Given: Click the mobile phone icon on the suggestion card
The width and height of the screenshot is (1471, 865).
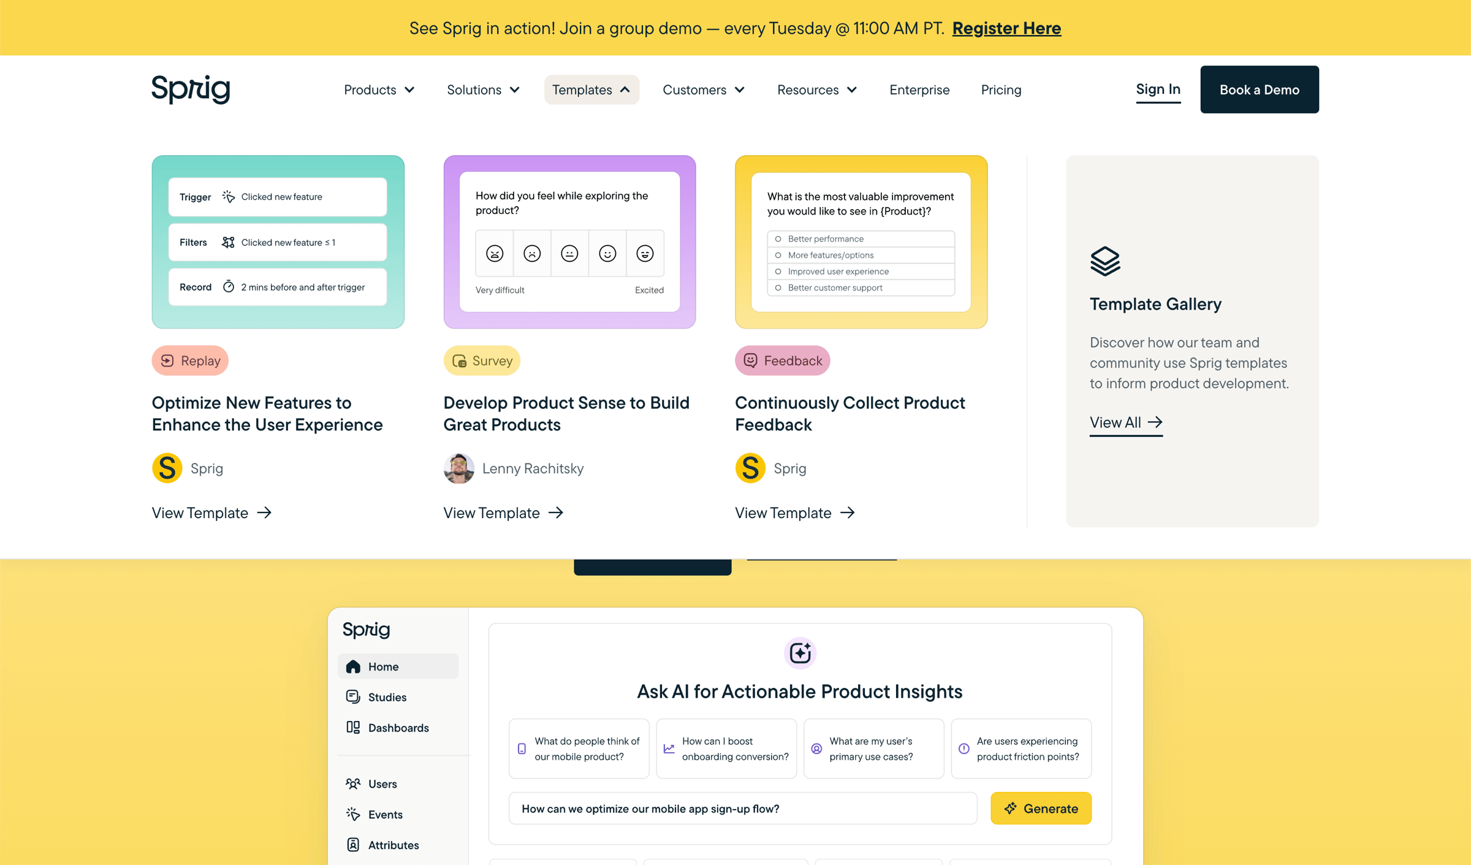Looking at the screenshot, I should 522,749.
